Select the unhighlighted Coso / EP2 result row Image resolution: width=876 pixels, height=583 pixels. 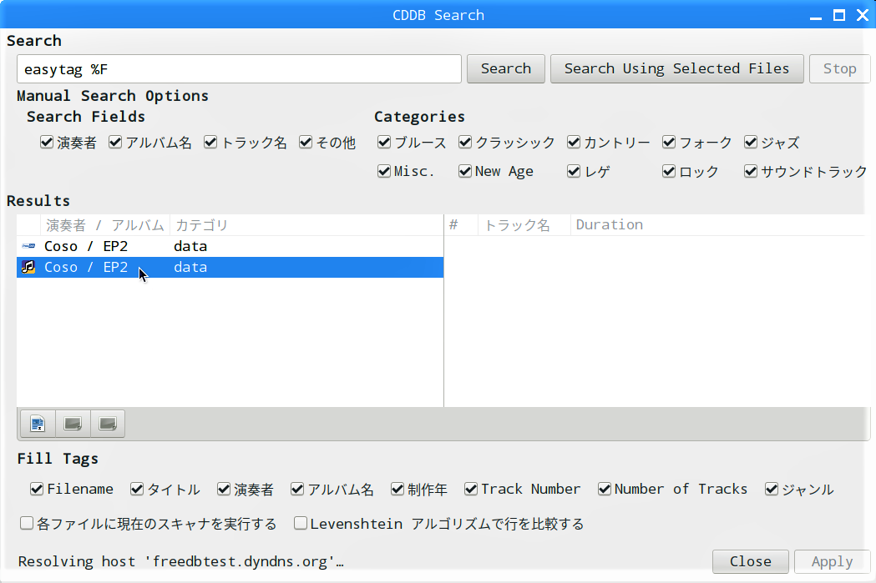click(230, 246)
